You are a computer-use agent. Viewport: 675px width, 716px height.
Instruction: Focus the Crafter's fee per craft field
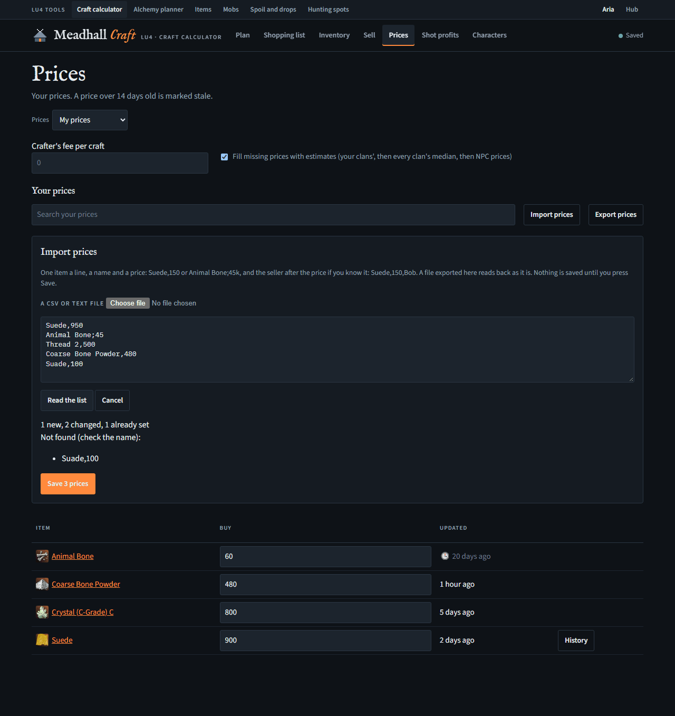(x=120, y=163)
